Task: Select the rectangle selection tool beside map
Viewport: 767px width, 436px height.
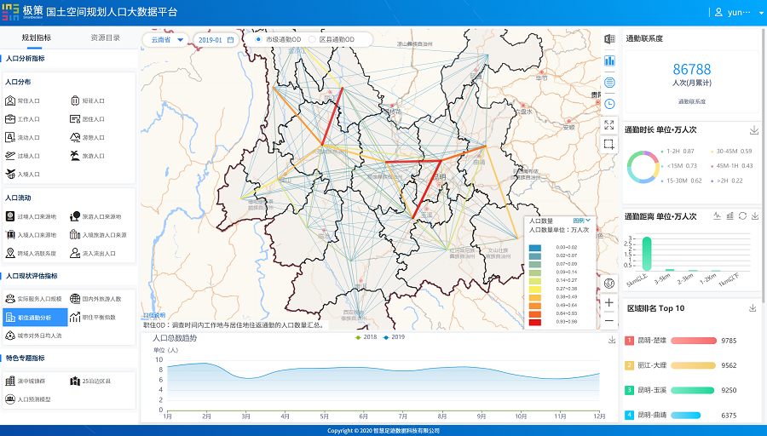Action: [x=609, y=145]
